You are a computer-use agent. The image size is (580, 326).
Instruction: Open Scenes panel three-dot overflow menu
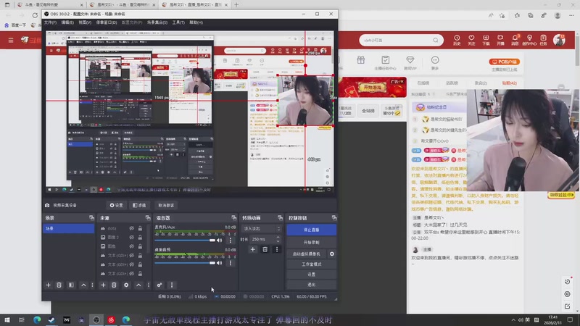[93, 285]
